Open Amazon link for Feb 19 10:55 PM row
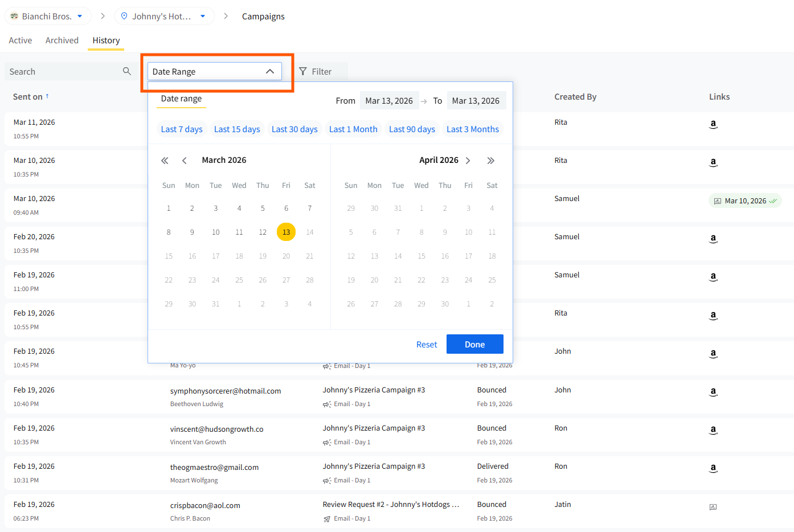 [713, 316]
